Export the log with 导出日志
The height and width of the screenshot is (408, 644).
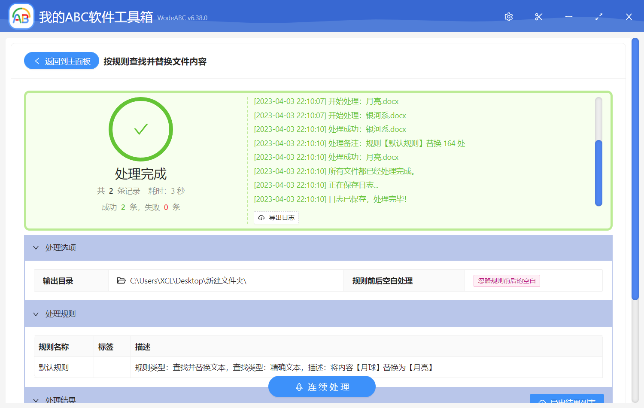click(x=276, y=218)
